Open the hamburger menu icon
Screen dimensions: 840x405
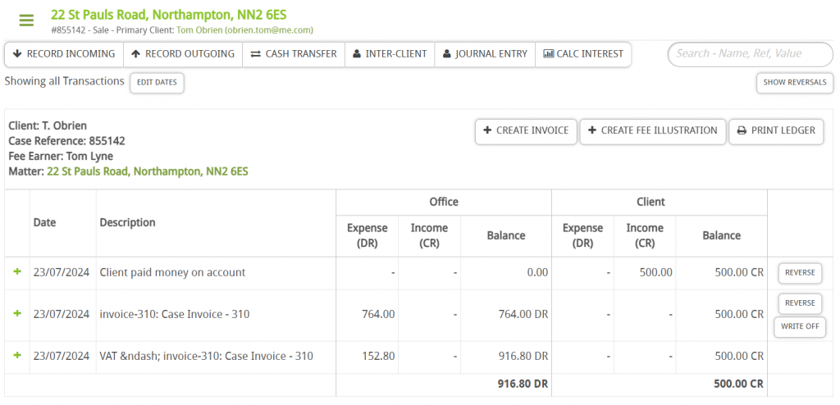click(26, 21)
